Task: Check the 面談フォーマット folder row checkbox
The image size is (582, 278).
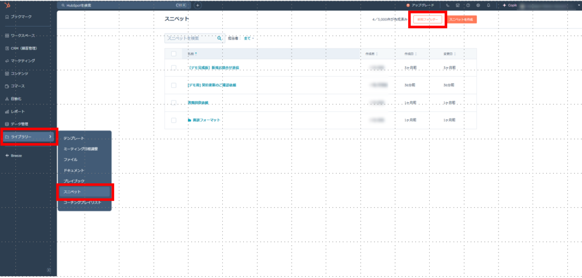Action: coord(174,120)
